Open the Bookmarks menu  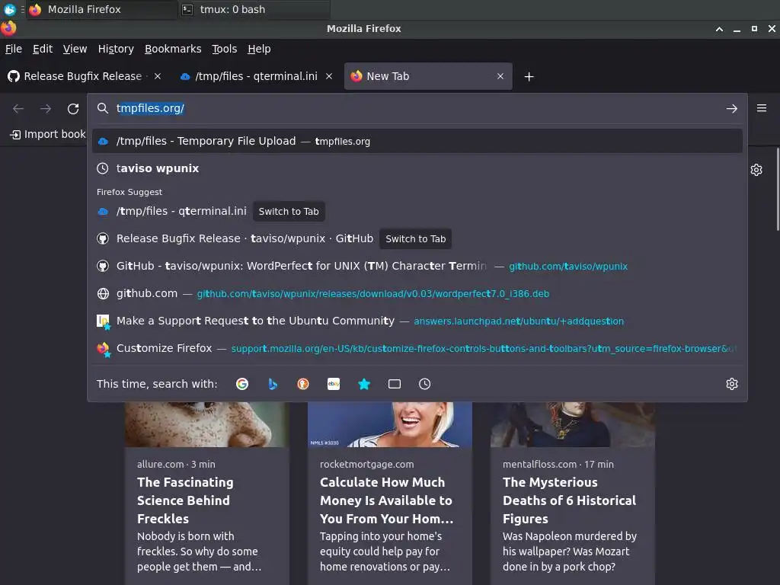173,49
